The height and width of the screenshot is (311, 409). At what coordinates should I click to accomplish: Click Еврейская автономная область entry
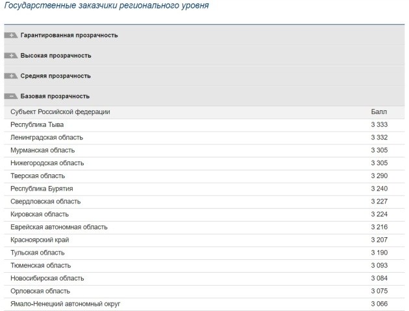click(59, 227)
